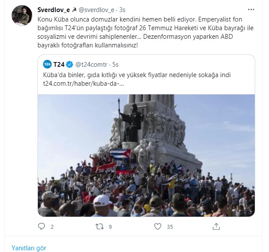Screen dimensions: 269x252
Task: Open the Sverdlov_e display name link
Action: (x=53, y=10)
